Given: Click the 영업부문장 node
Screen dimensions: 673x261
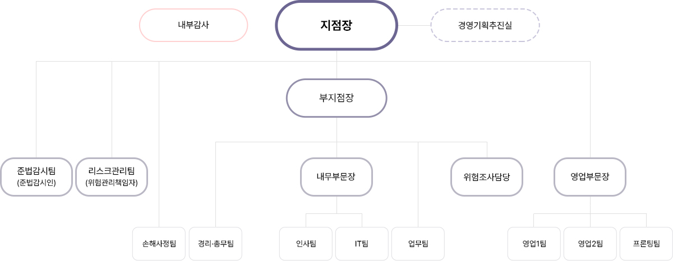Looking at the screenshot, I should (x=589, y=176).
